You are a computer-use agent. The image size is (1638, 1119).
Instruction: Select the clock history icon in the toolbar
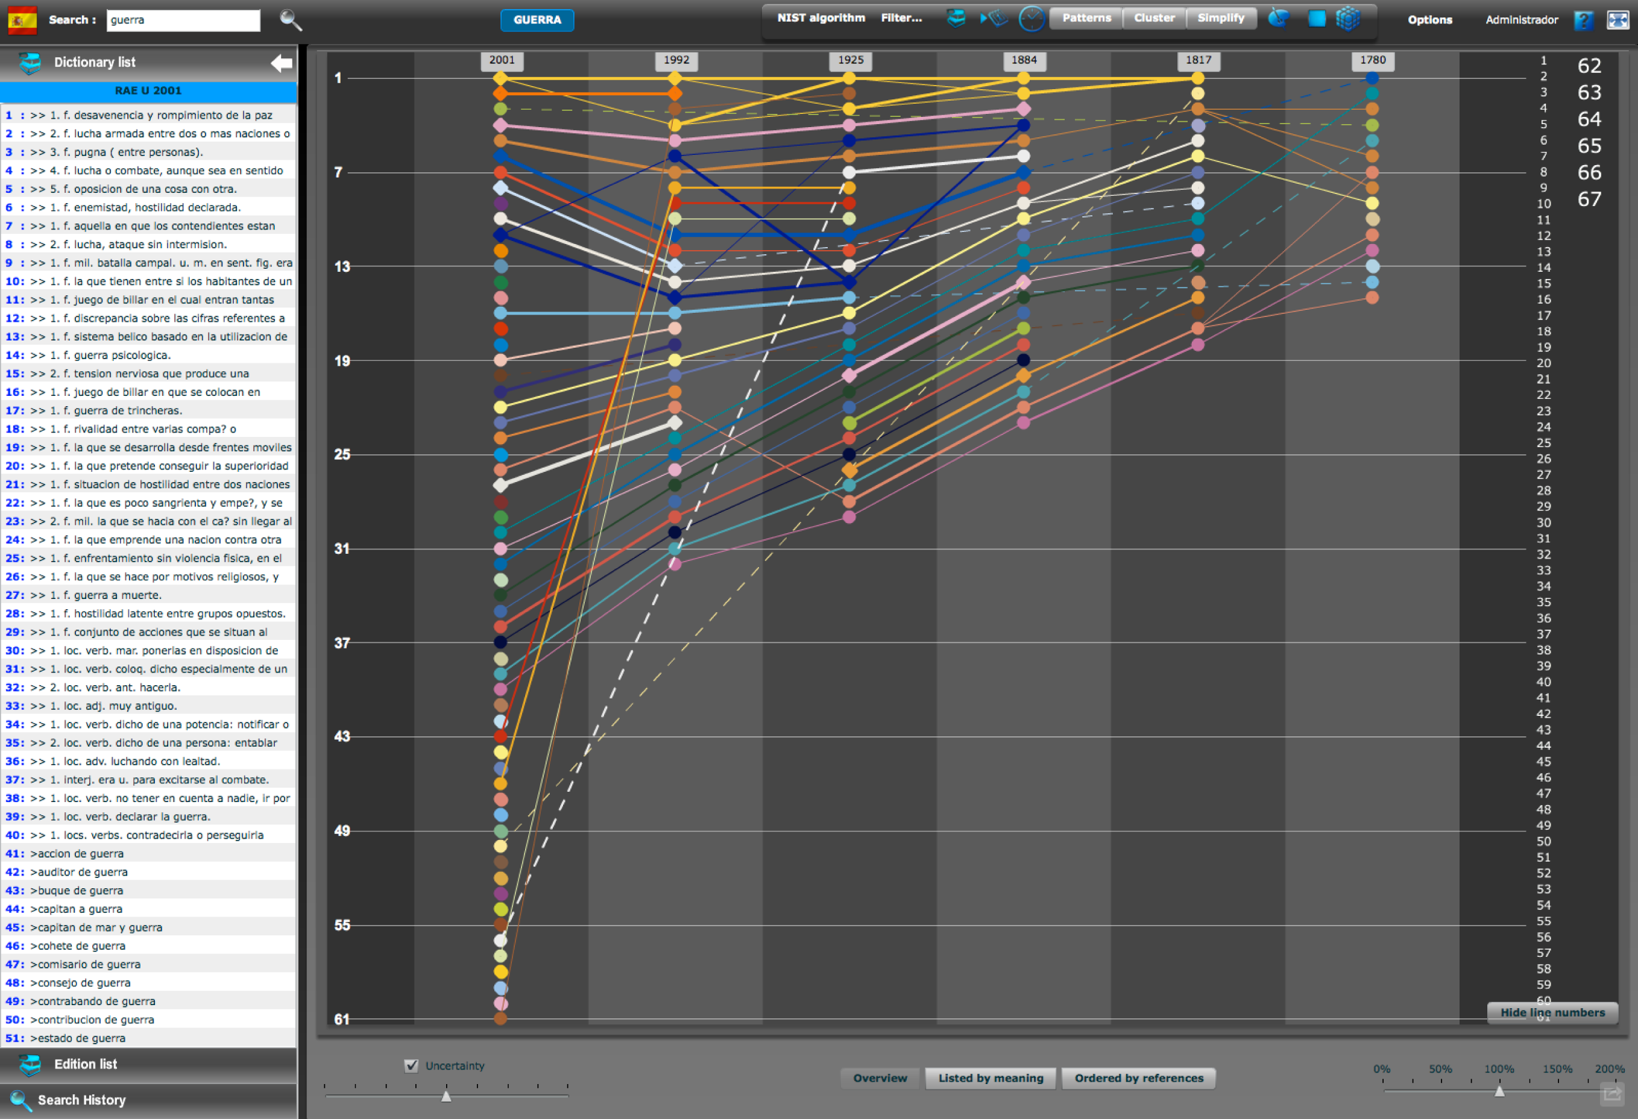1031,20
